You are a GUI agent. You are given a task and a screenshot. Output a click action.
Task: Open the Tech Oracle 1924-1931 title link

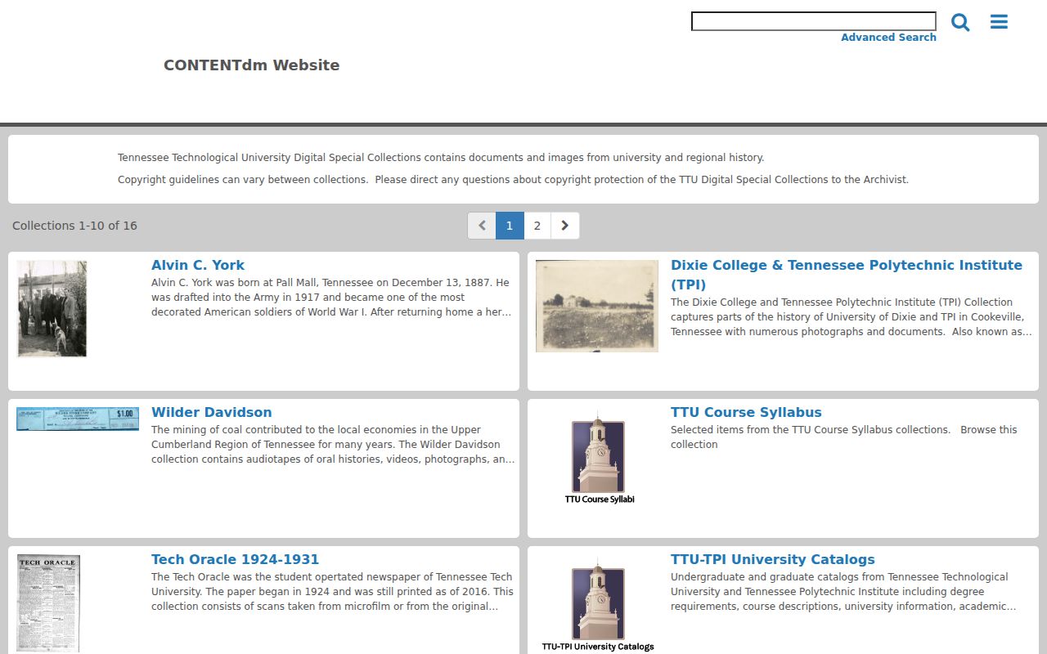pos(235,559)
